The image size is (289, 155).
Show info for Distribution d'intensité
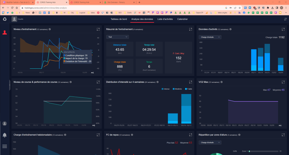click(157, 82)
